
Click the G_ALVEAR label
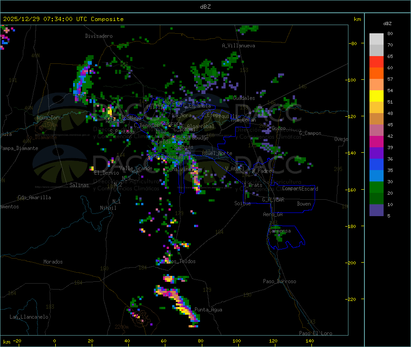coord(274,200)
